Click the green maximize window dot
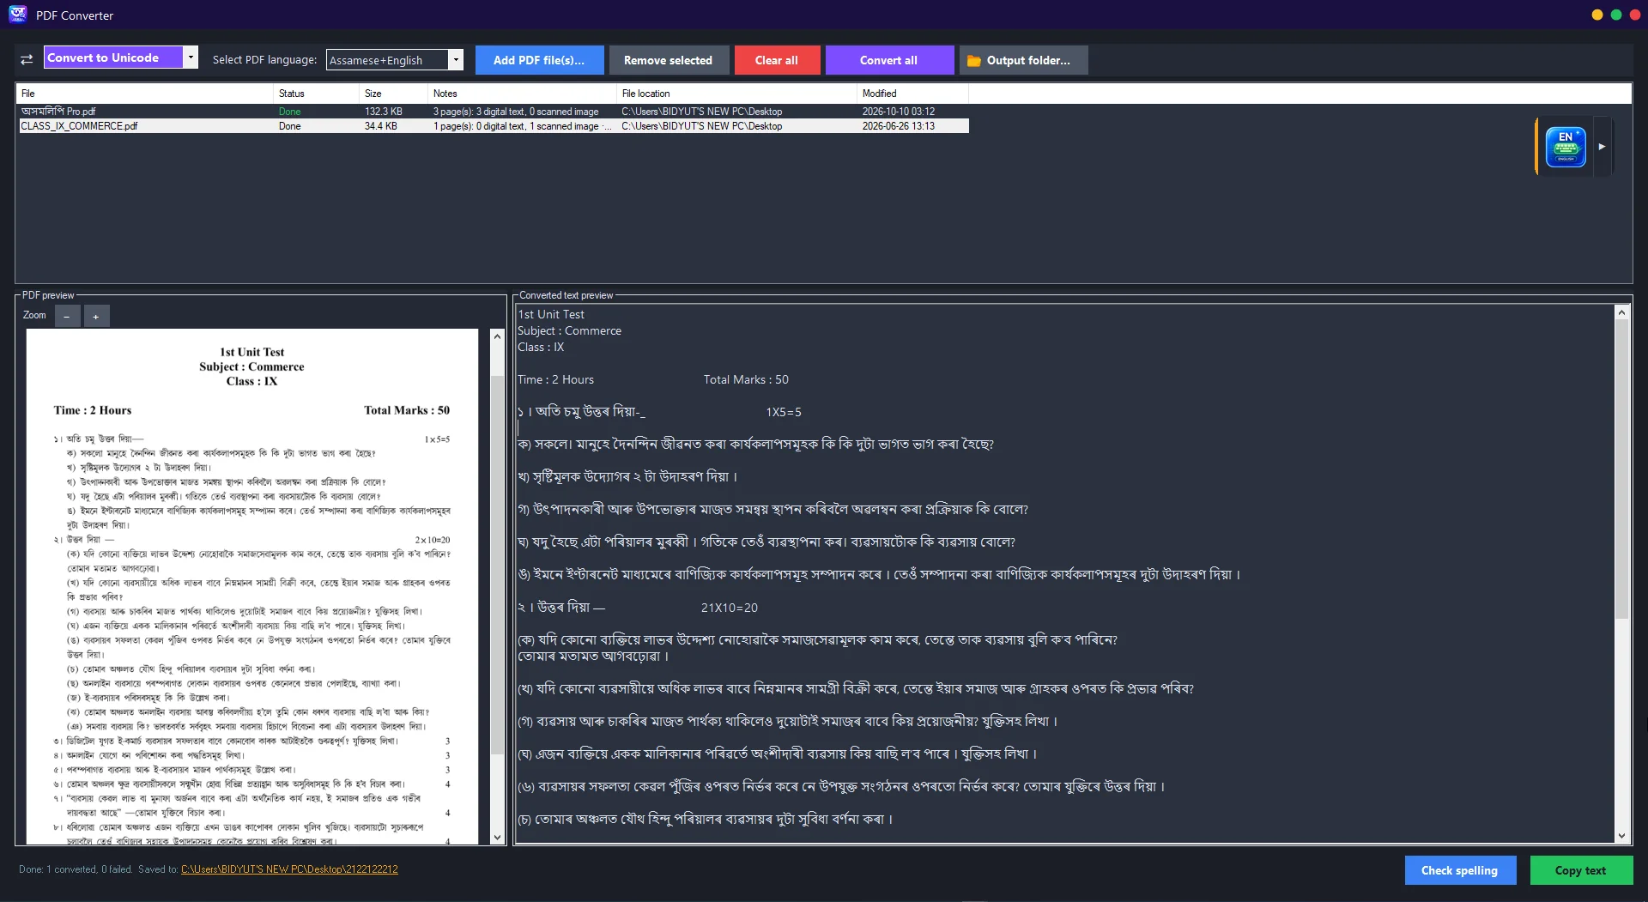 (x=1616, y=15)
